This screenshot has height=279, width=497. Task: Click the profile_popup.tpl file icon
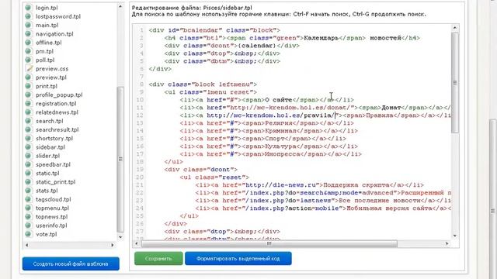[28, 95]
